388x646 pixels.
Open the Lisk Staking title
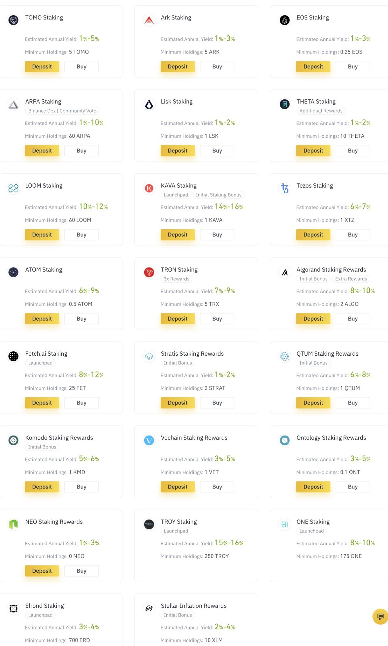177,101
